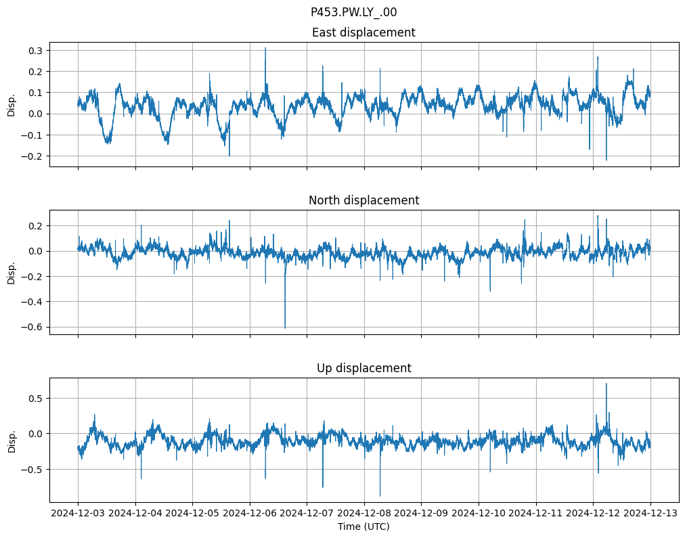685x538 pixels.
Task: Click the deepest negative spike in North plot
Action: 285,327
